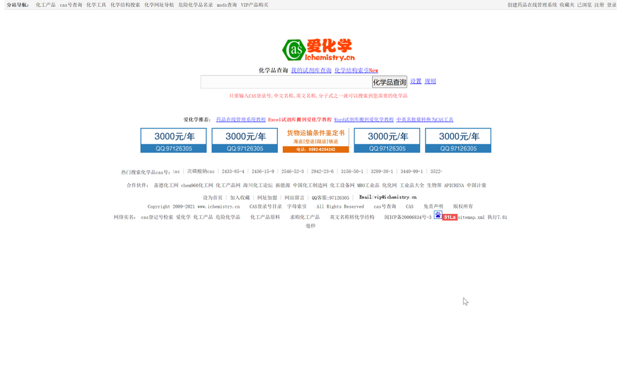
Task: Open the 规则 link beside search
Action: (x=430, y=81)
